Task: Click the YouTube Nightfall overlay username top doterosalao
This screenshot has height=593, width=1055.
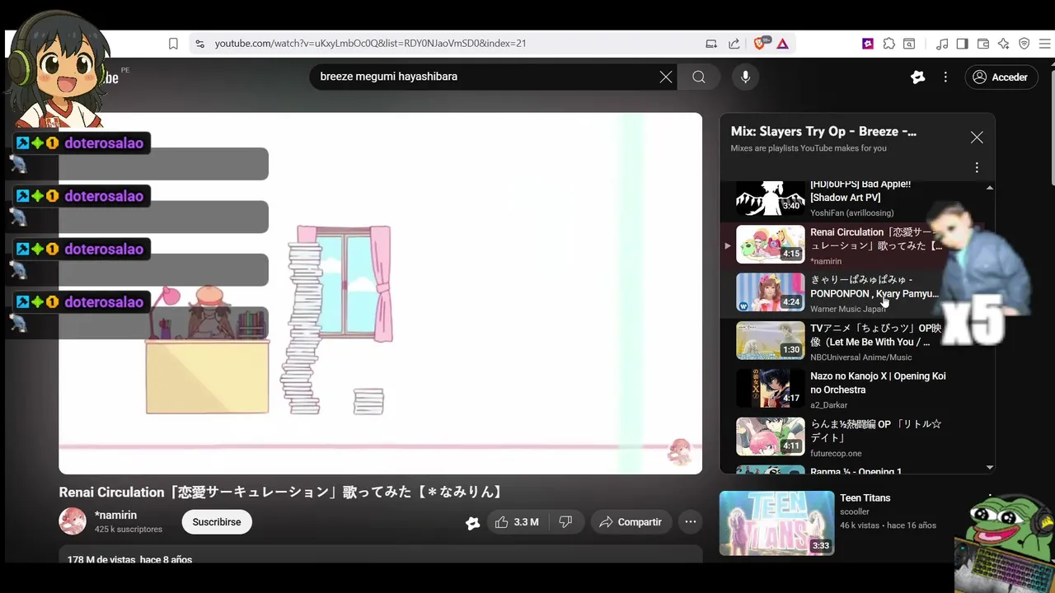Action: (104, 143)
